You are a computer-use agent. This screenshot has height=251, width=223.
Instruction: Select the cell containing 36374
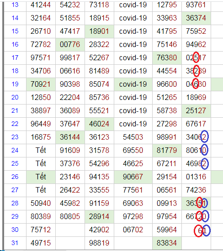point(196,18)
